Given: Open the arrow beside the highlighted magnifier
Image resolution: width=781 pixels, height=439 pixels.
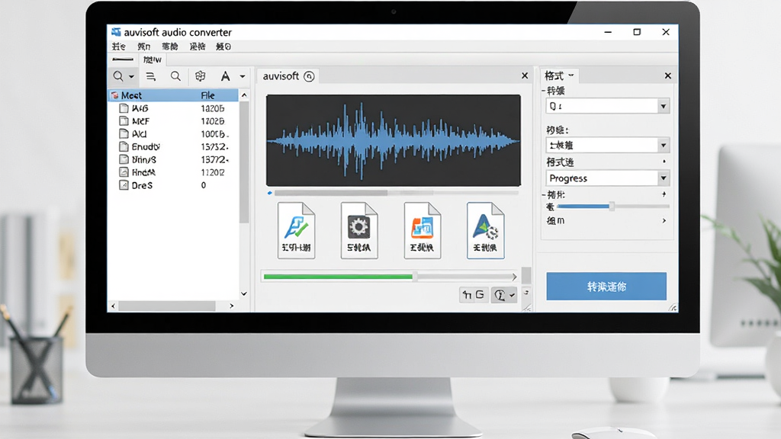Looking at the screenshot, I should click(x=131, y=77).
